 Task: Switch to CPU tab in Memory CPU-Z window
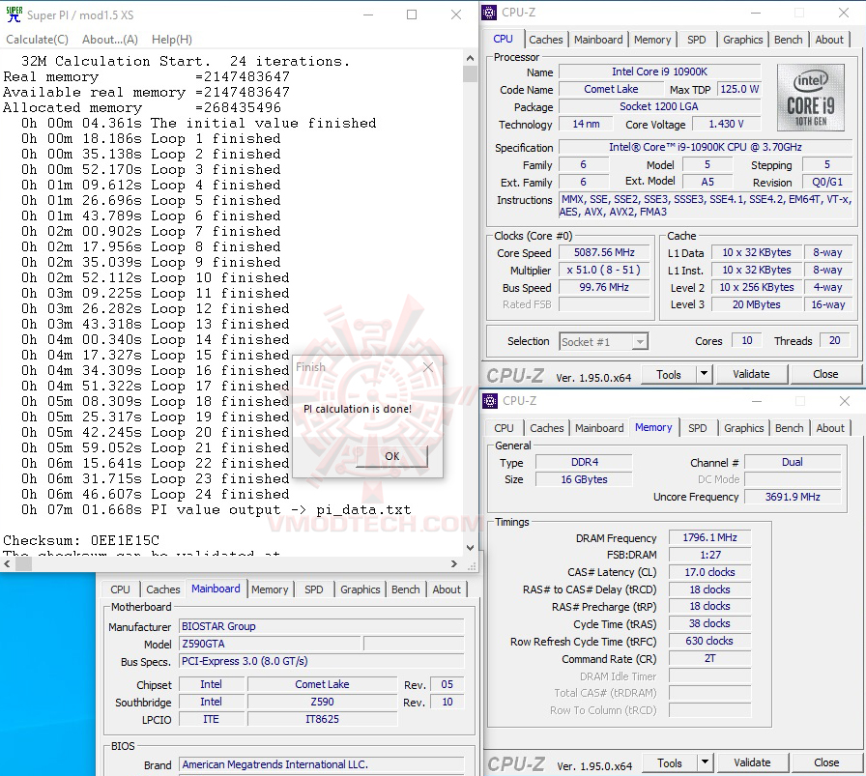(x=504, y=428)
